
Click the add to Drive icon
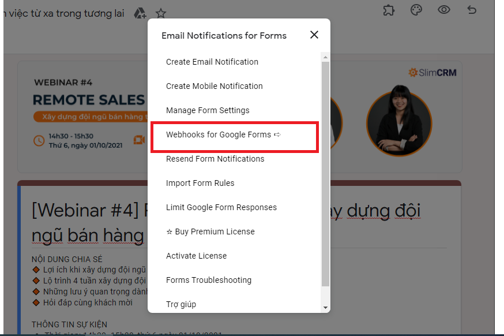[x=140, y=13]
